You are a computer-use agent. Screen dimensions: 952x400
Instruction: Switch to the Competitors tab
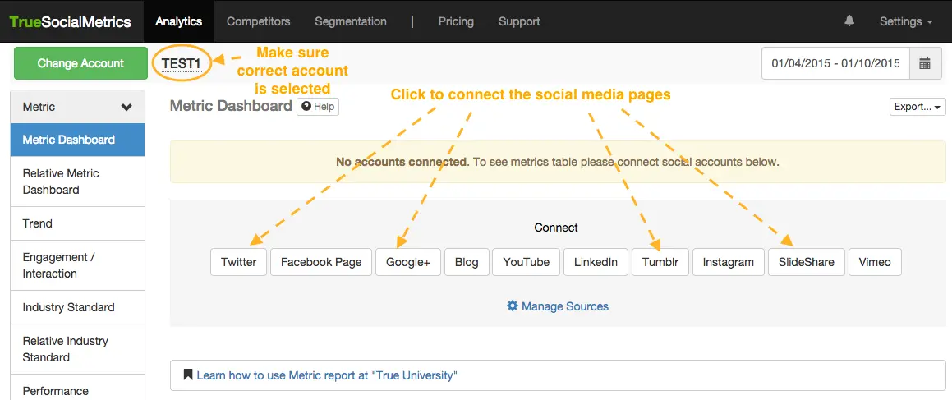(x=258, y=21)
